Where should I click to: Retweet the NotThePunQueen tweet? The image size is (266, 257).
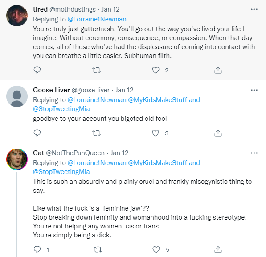(x=98, y=249)
